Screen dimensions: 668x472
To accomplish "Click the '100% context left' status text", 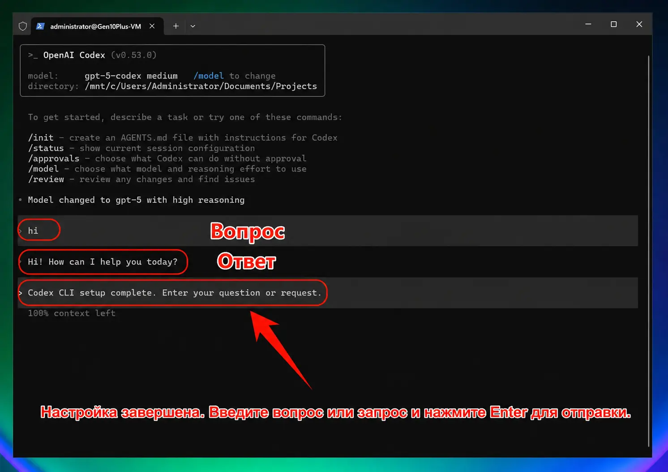I will point(72,313).
